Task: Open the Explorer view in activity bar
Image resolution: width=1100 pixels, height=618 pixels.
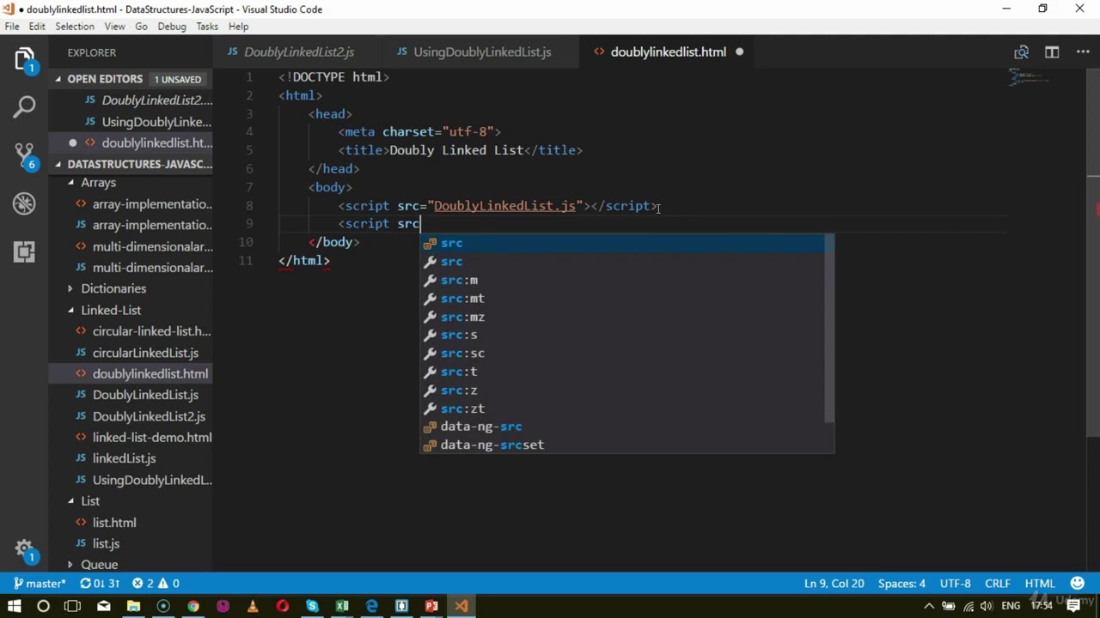Action: (x=24, y=61)
